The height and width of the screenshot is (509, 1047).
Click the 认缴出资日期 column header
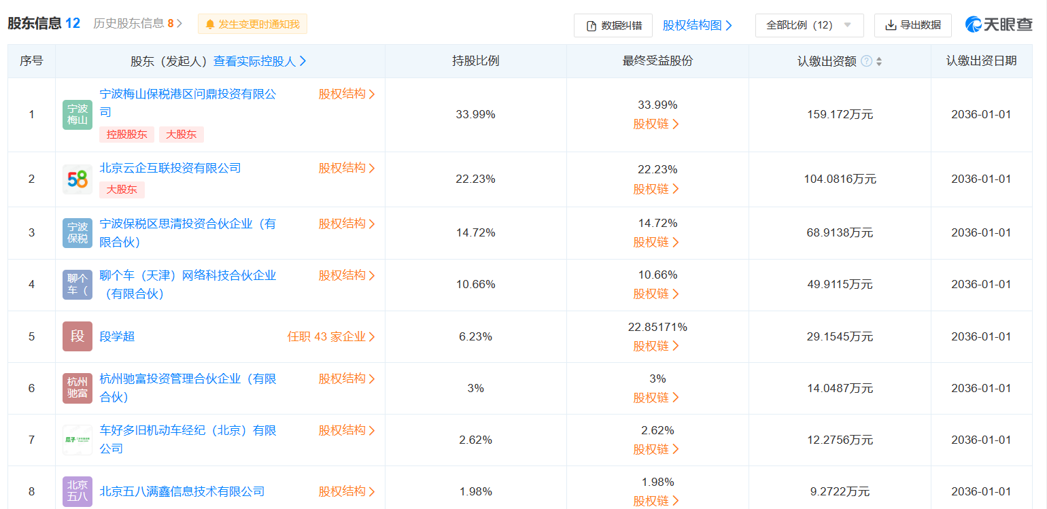(982, 61)
